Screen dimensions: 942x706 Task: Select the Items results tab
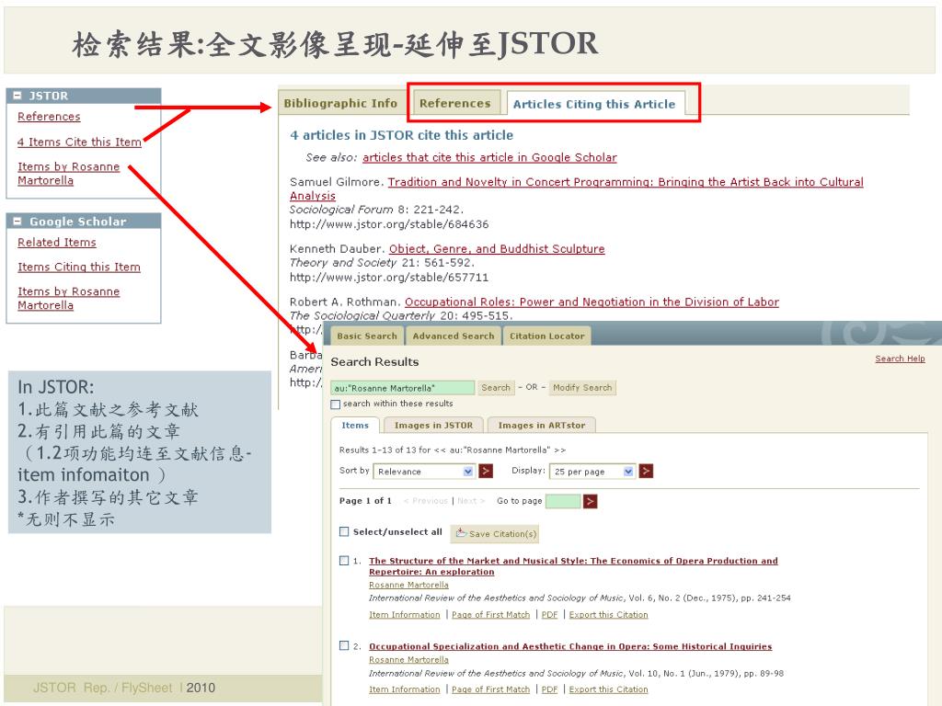[x=355, y=425]
